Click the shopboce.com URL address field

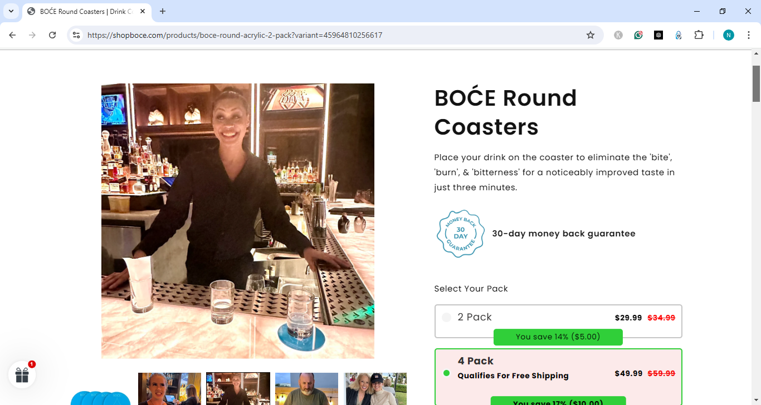[334, 35]
